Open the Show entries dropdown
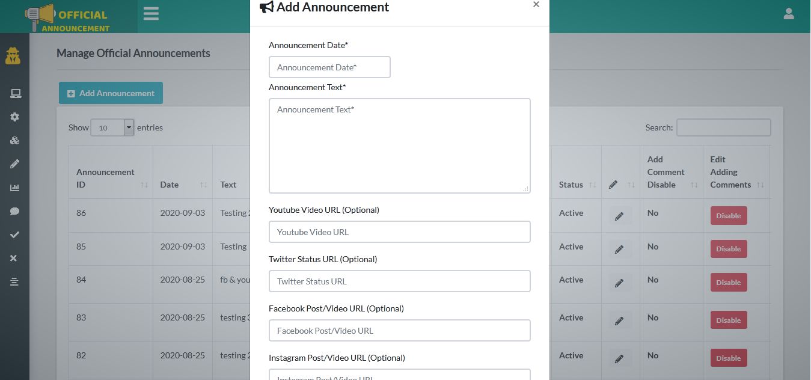 point(112,127)
